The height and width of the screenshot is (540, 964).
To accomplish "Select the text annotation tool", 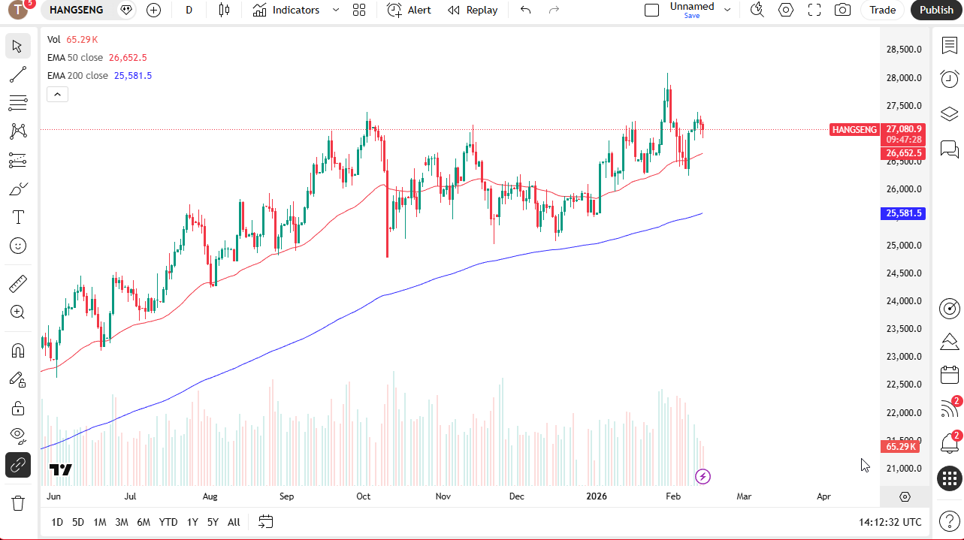I will tap(18, 217).
